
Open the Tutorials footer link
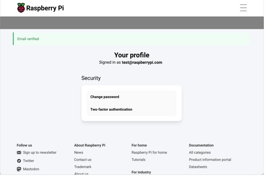pos(139,160)
